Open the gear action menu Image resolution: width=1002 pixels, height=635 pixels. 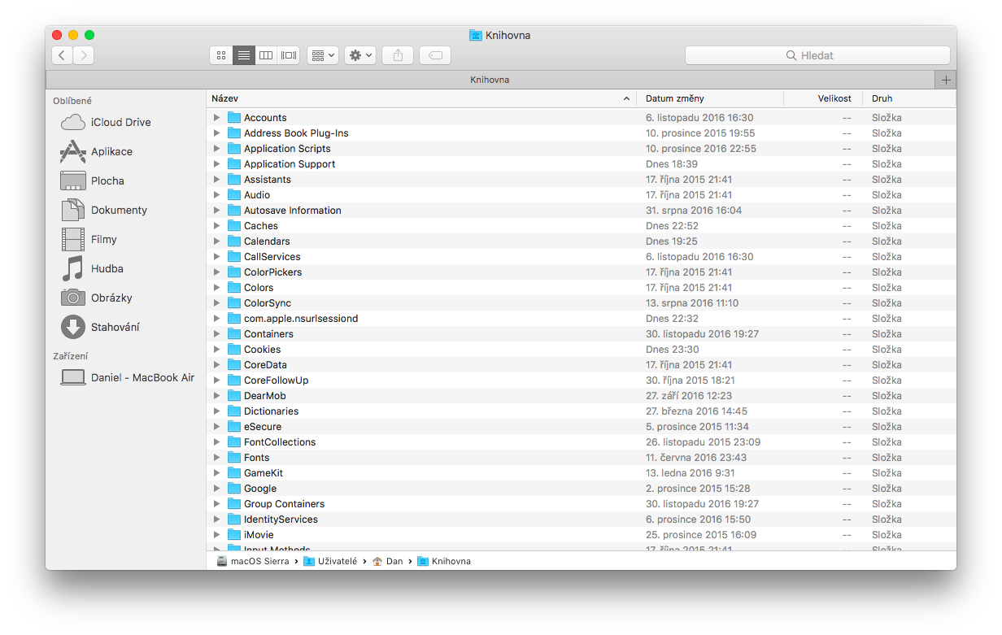pos(360,55)
